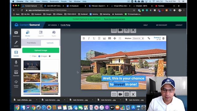The image size is (197, 111).
Task: Click the grid layout icon in scene toolbar
Action: pyautogui.click(x=110, y=38)
